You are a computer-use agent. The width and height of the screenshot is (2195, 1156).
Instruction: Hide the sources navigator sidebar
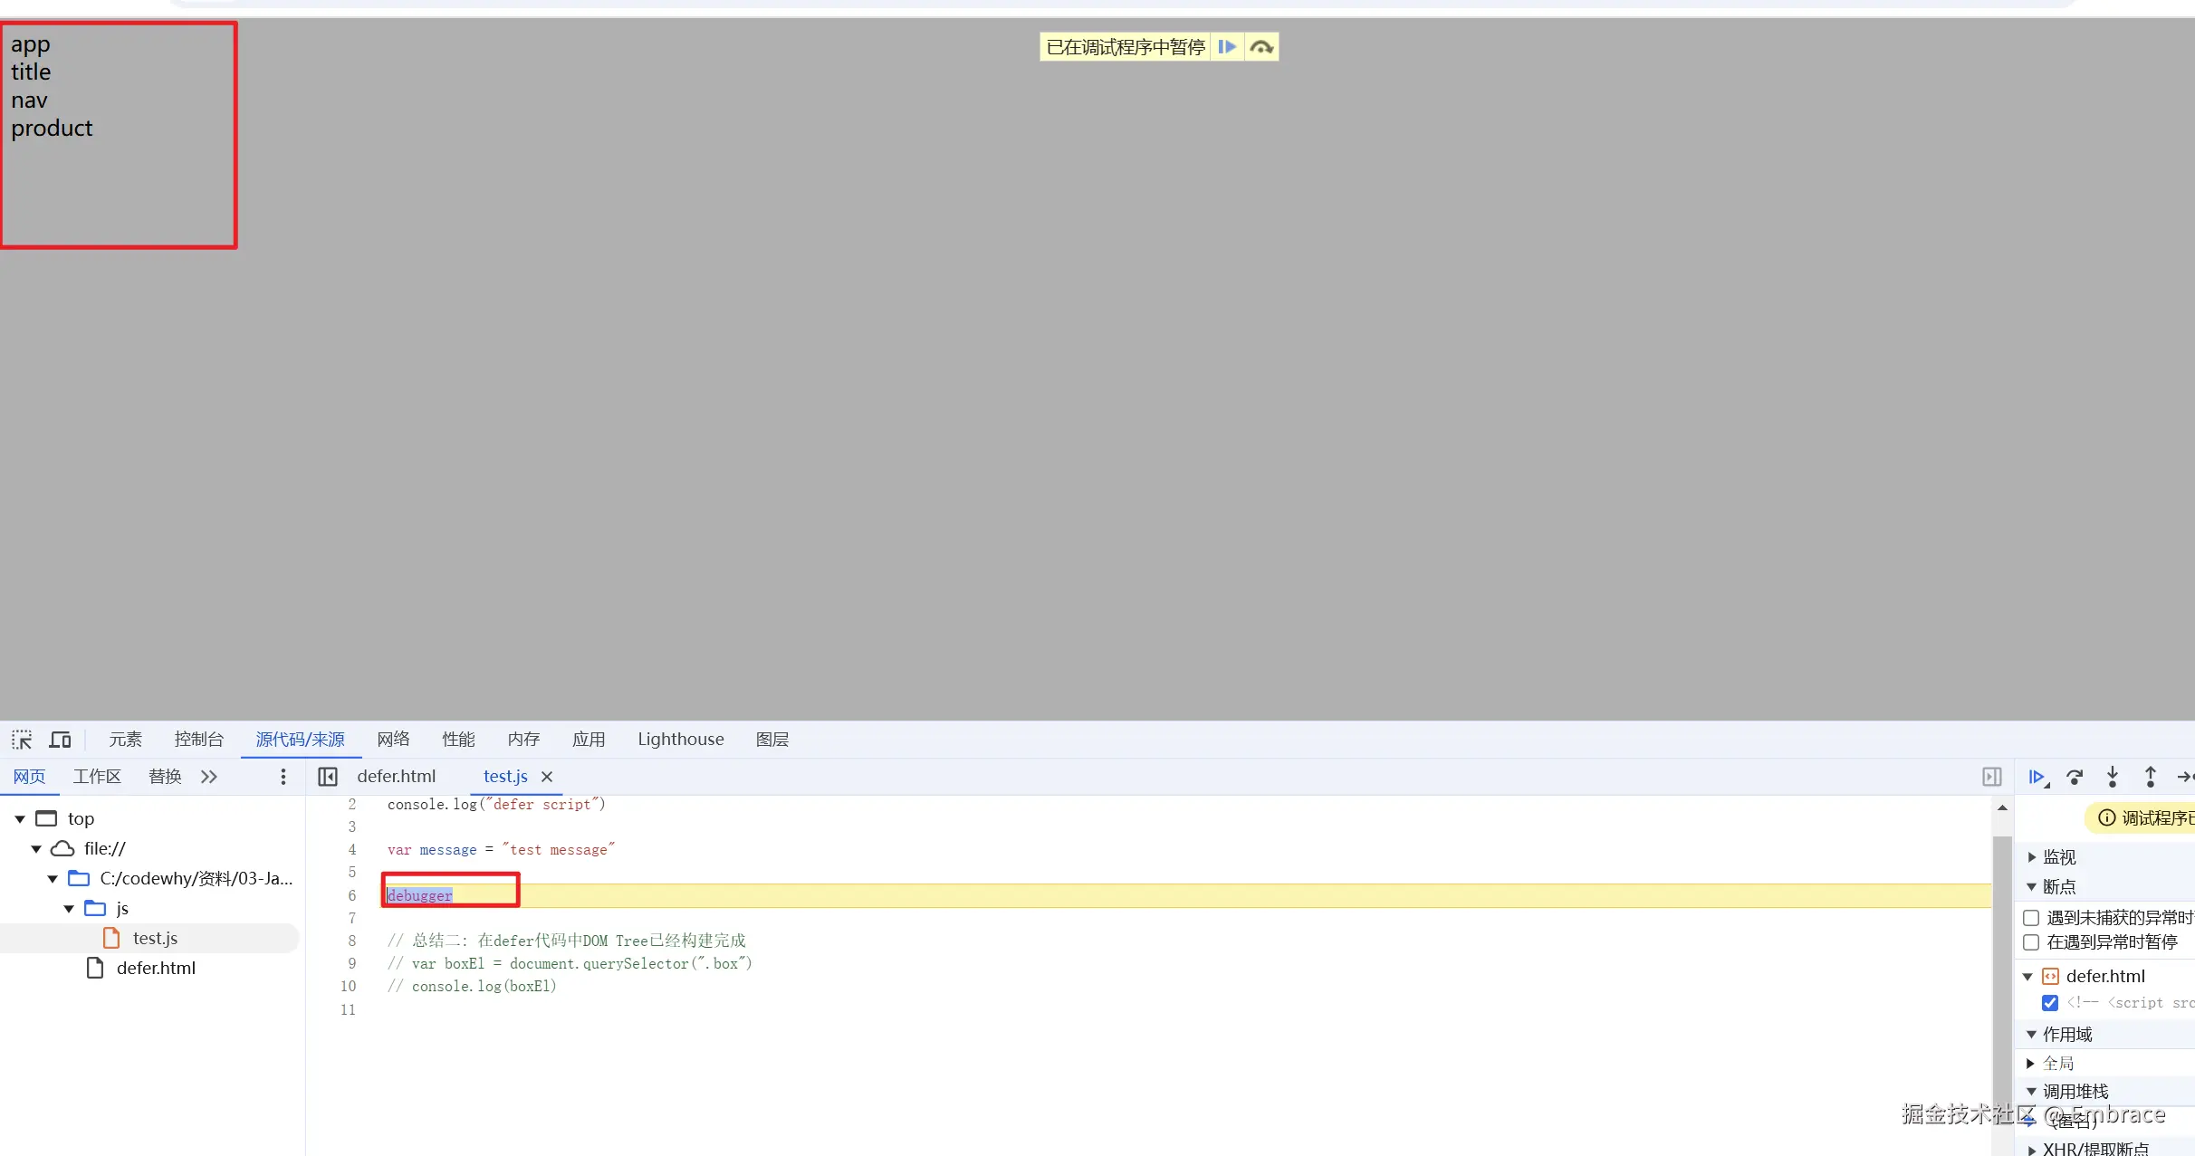[x=328, y=777]
